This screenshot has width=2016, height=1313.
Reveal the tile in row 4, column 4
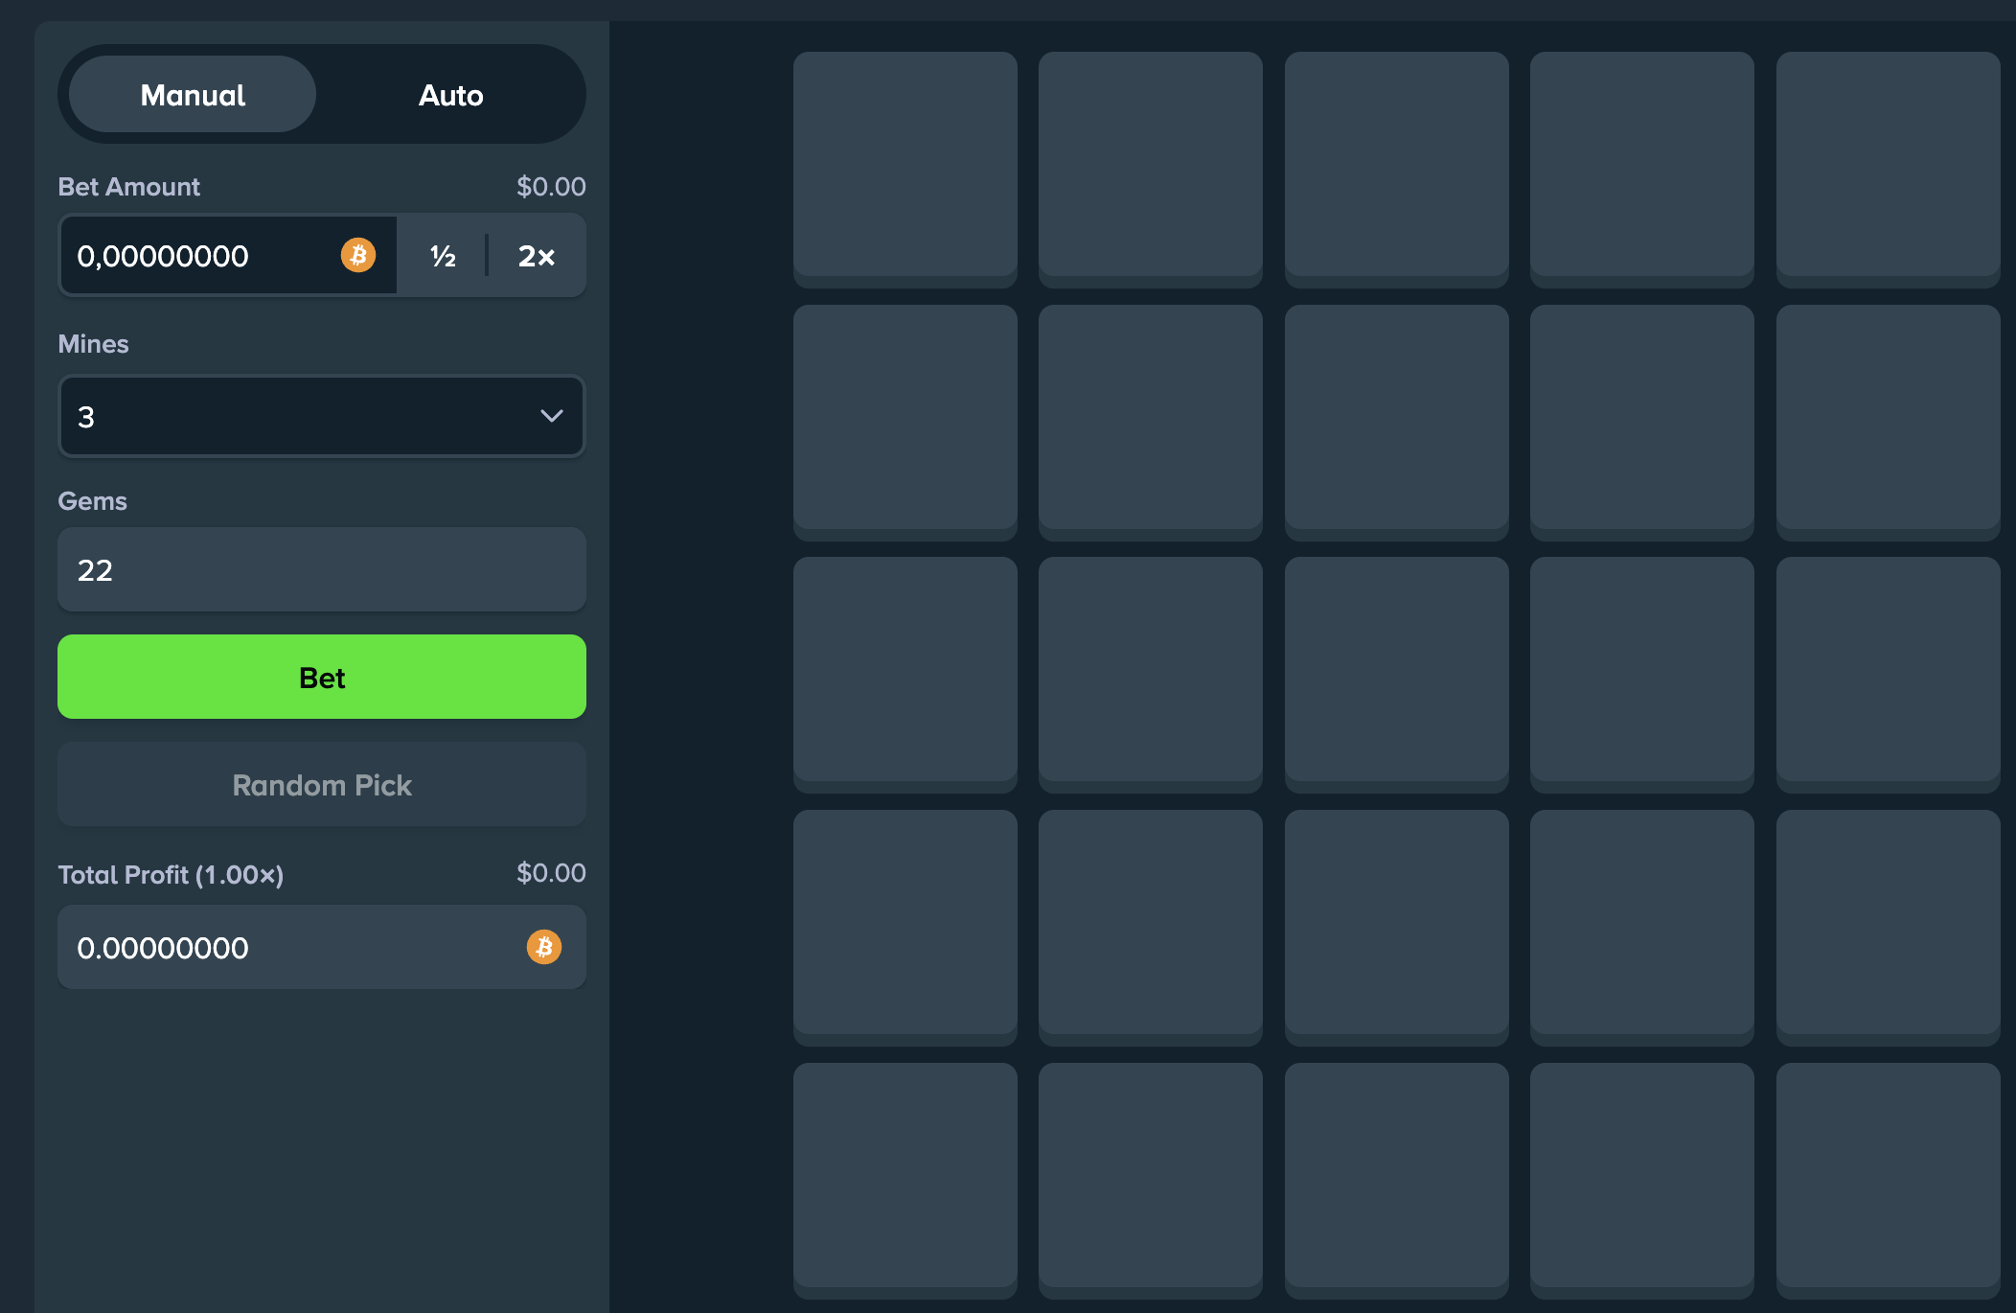(1642, 928)
